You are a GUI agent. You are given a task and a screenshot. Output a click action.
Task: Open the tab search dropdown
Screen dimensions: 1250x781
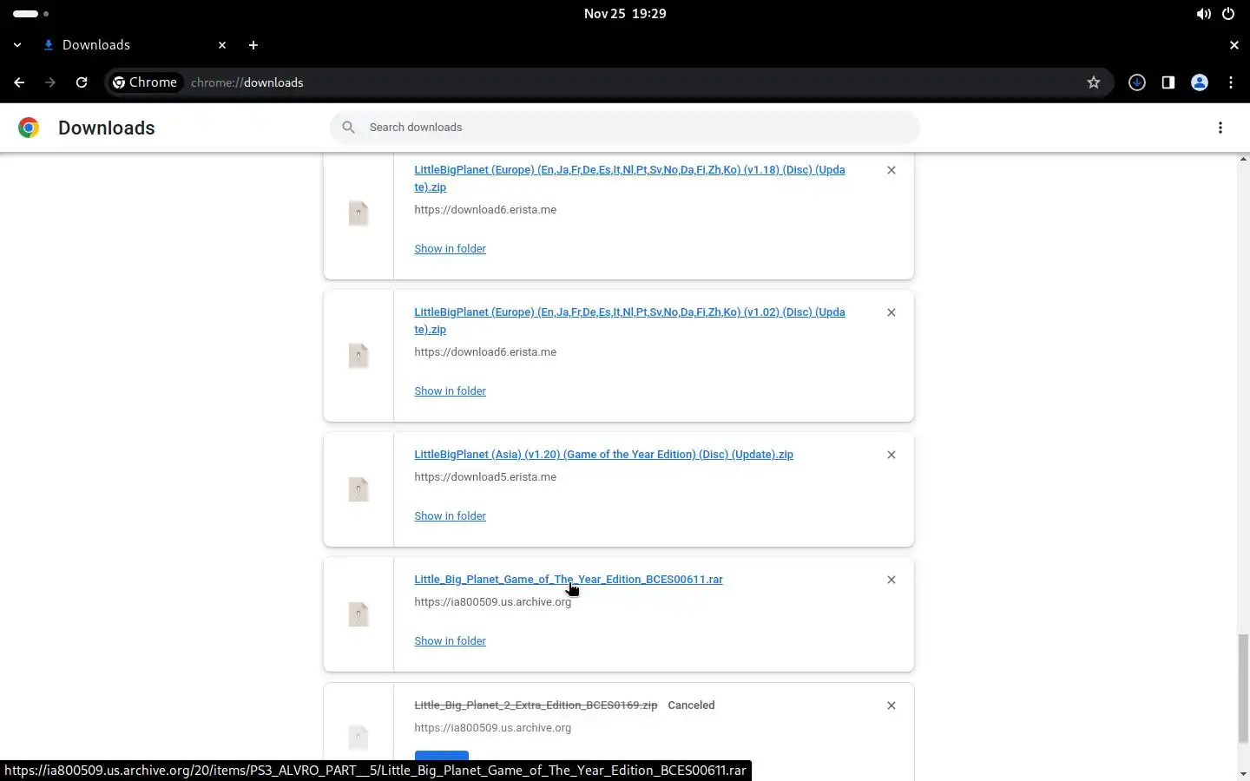point(17,45)
